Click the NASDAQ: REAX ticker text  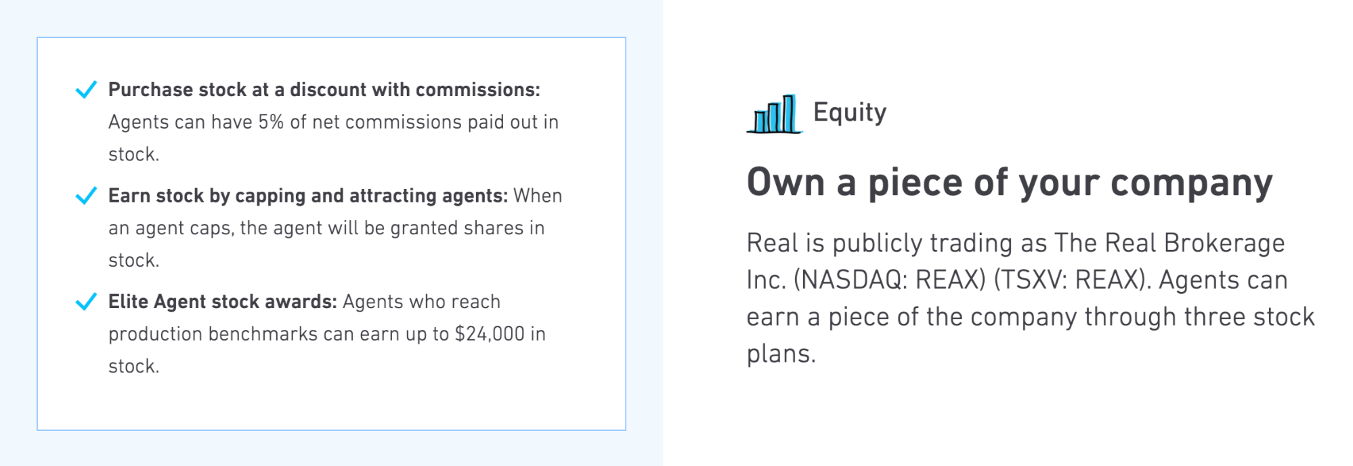click(888, 280)
